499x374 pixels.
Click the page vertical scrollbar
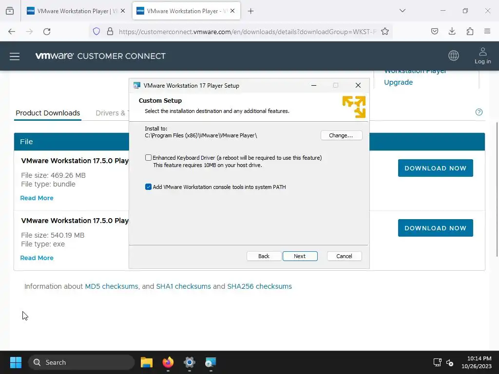(497, 189)
